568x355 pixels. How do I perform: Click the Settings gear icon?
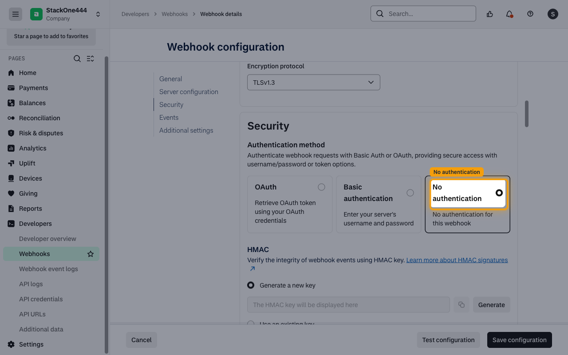click(11, 344)
